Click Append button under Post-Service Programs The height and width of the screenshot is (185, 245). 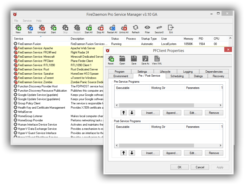tap(172, 153)
